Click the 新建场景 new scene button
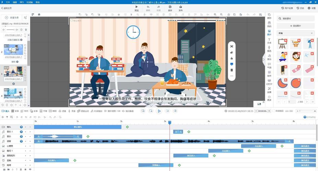 [12, 17]
